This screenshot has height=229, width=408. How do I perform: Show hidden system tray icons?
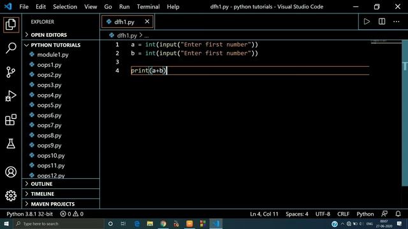[x=342, y=223]
